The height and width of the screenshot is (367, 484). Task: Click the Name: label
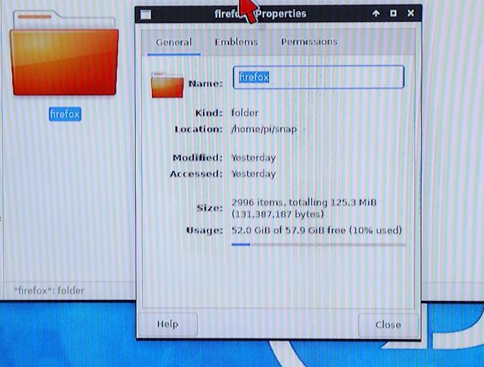coord(206,83)
